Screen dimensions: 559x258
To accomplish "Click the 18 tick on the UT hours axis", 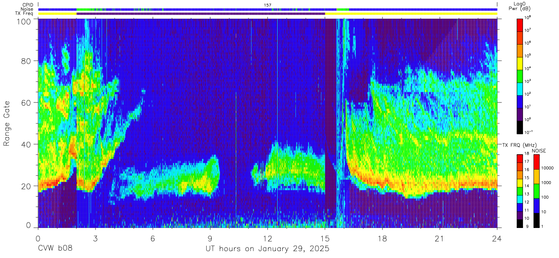I will pos(382,238).
